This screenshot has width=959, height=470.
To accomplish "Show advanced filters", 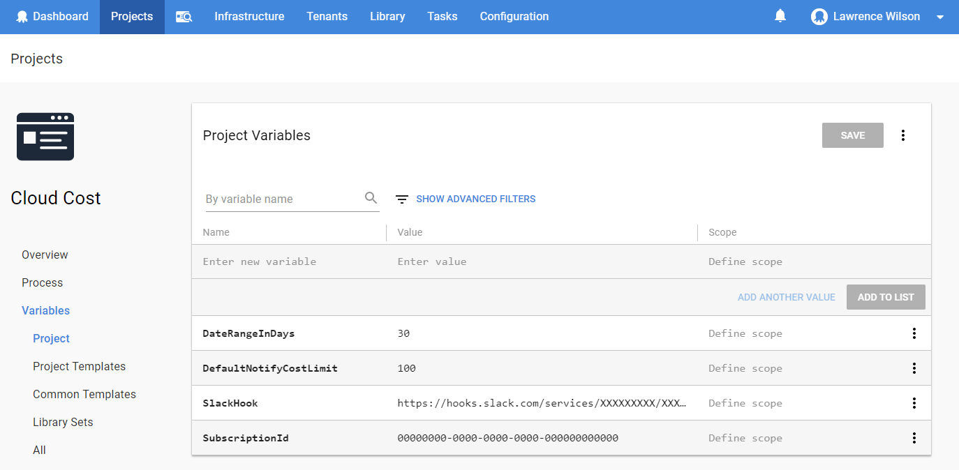I will (x=475, y=199).
